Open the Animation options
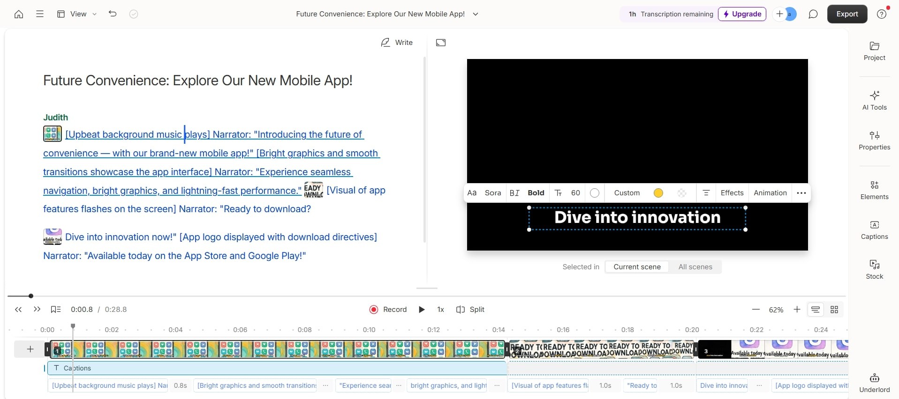The height and width of the screenshot is (399, 899). click(x=770, y=193)
